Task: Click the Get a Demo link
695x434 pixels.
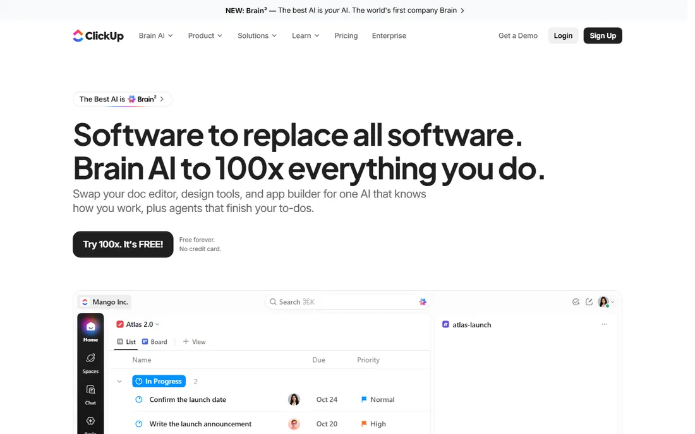Action: pos(517,35)
